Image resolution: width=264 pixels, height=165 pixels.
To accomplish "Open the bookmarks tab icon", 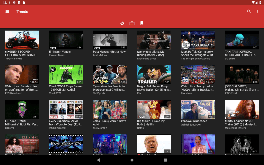I will (142, 23).
